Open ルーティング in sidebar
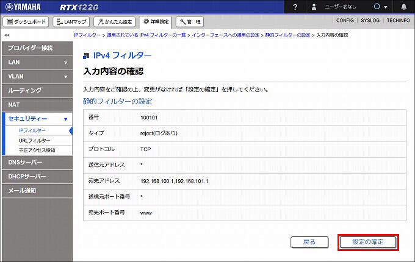 click(x=37, y=91)
